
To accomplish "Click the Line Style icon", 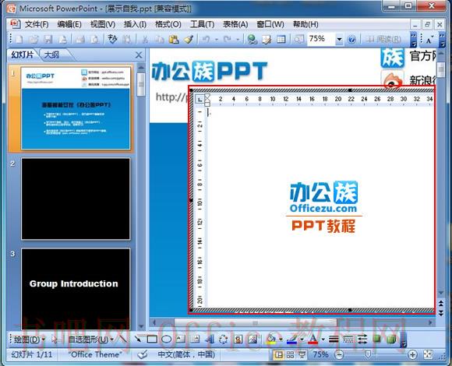I will (334, 340).
